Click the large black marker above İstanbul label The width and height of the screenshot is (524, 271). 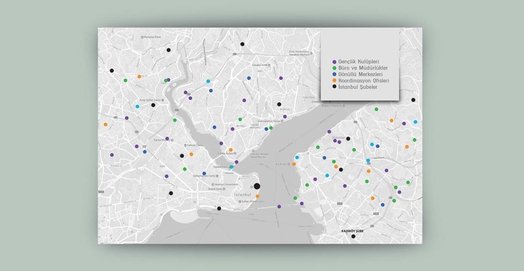coord(257,186)
